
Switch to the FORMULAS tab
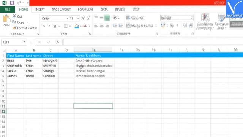click(x=86, y=10)
